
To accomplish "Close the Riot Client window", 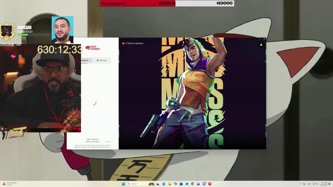I will tap(264, 39).
